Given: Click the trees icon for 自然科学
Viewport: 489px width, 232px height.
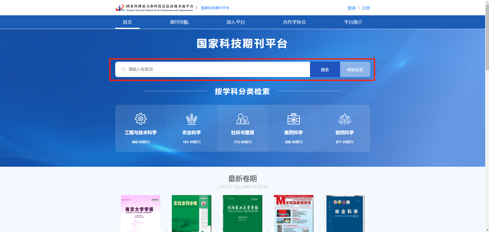Looking at the screenshot, I should (x=345, y=119).
